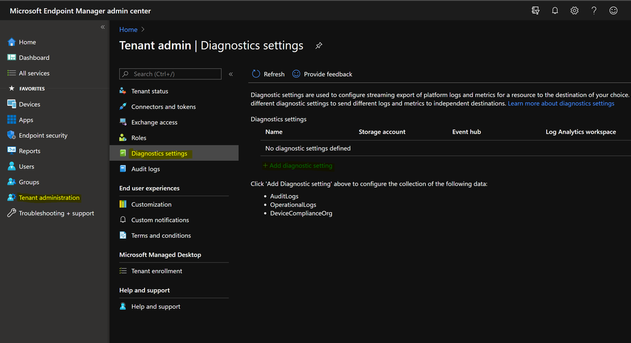Click the Tenant enrollment checklist icon

[123, 271]
